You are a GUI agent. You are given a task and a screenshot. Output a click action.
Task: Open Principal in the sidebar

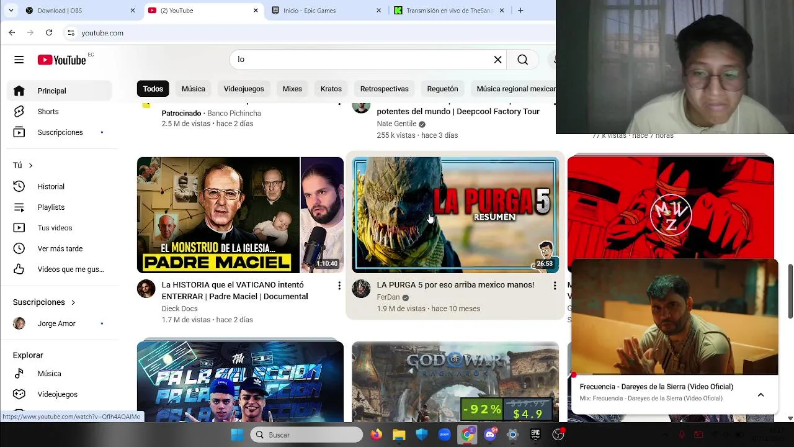tap(60, 91)
